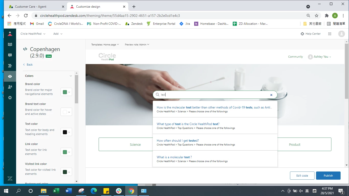Open Slack from the taskbar
349x196 pixels.
point(119,191)
